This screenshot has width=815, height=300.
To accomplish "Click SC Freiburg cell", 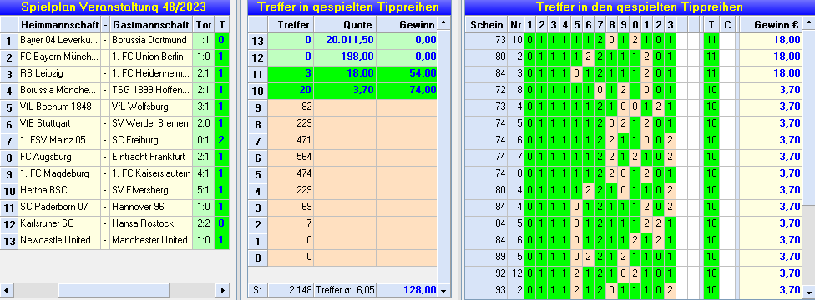I will pos(151,140).
